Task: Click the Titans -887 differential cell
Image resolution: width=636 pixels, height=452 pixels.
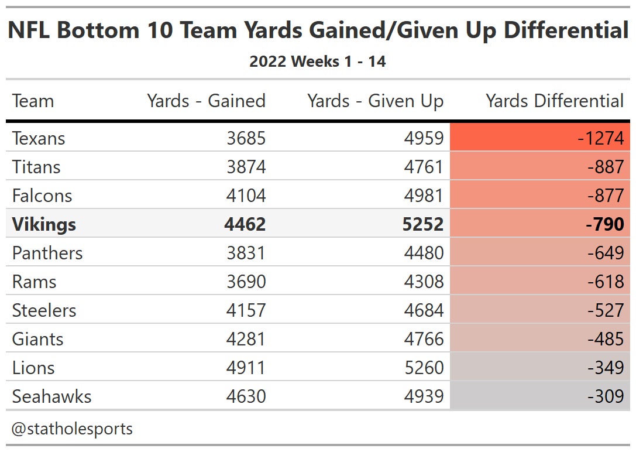Action: click(606, 167)
